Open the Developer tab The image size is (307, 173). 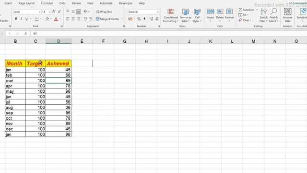coord(126,3)
